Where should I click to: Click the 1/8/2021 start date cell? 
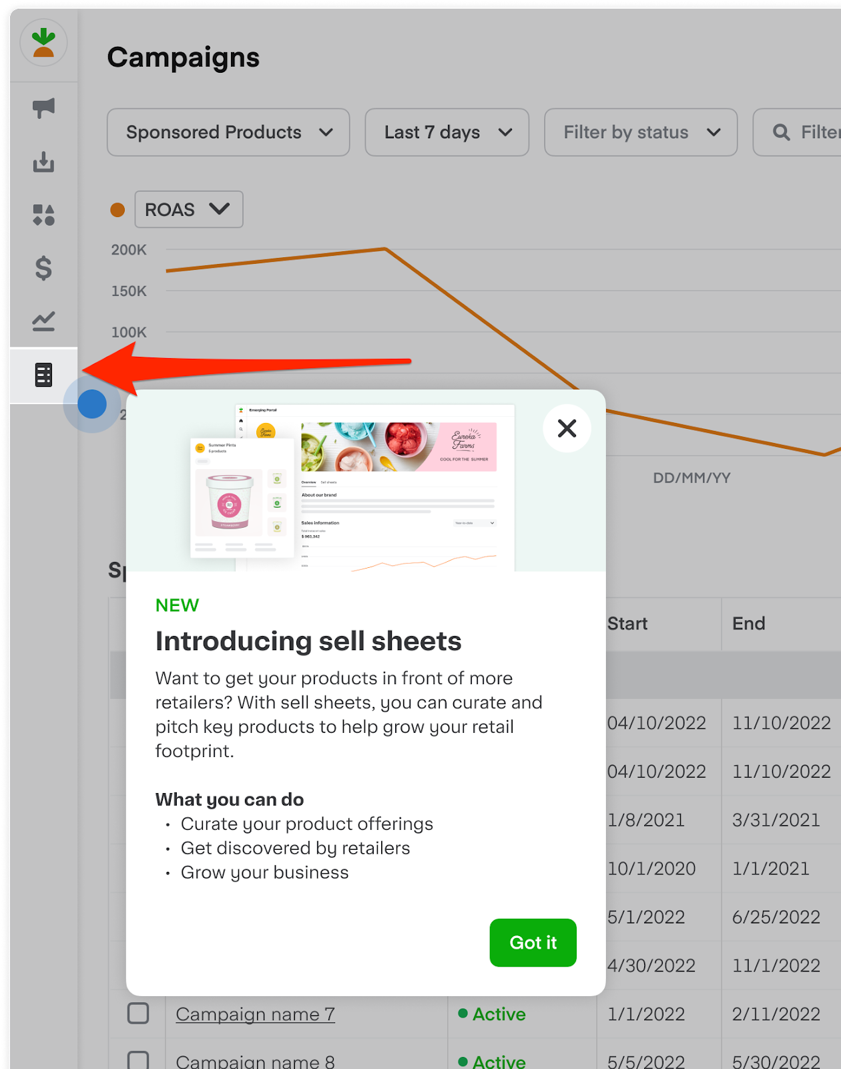(x=646, y=820)
